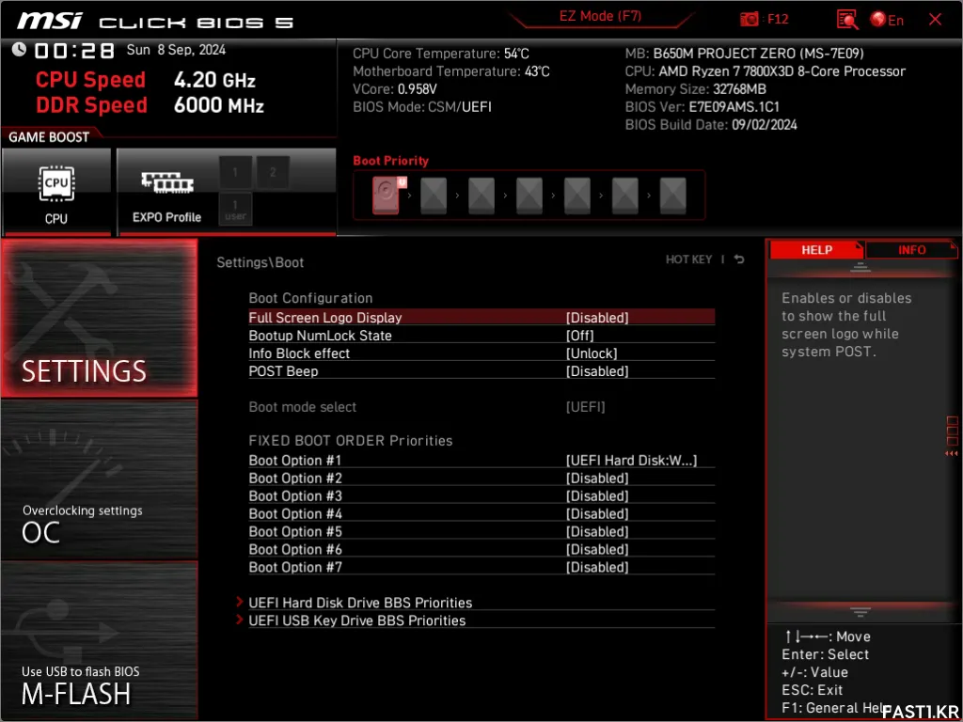The image size is (963, 722).
Task: Switch to the HELP tab
Action: (x=816, y=250)
